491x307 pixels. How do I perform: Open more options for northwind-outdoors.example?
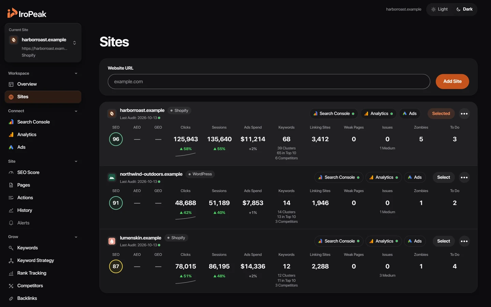(x=464, y=177)
